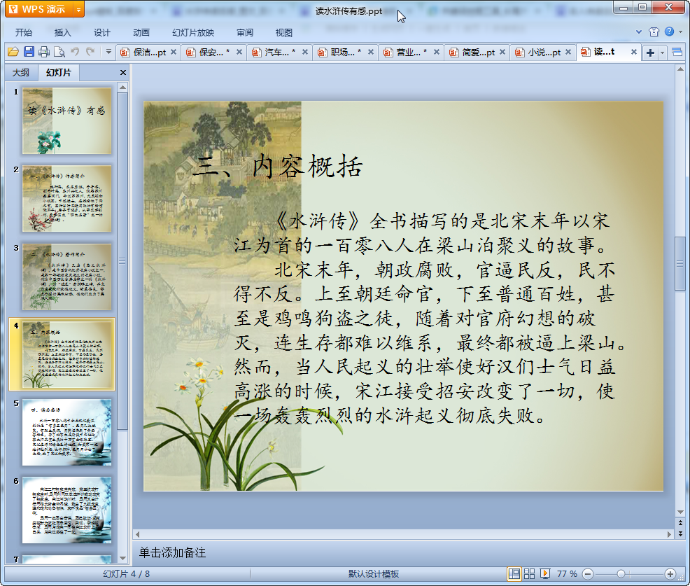Image resolution: width=690 pixels, height=586 pixels.
Task: Close the 保安... document tab
Action: pyautogui.click(x=239, y=52)
